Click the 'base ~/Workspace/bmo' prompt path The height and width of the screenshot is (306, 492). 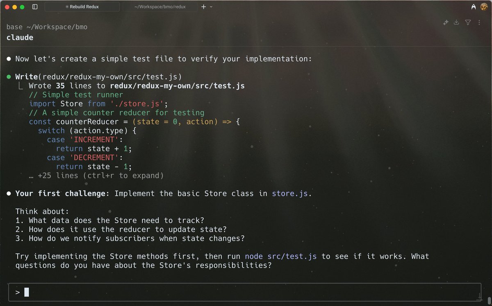tap(47, 27)
